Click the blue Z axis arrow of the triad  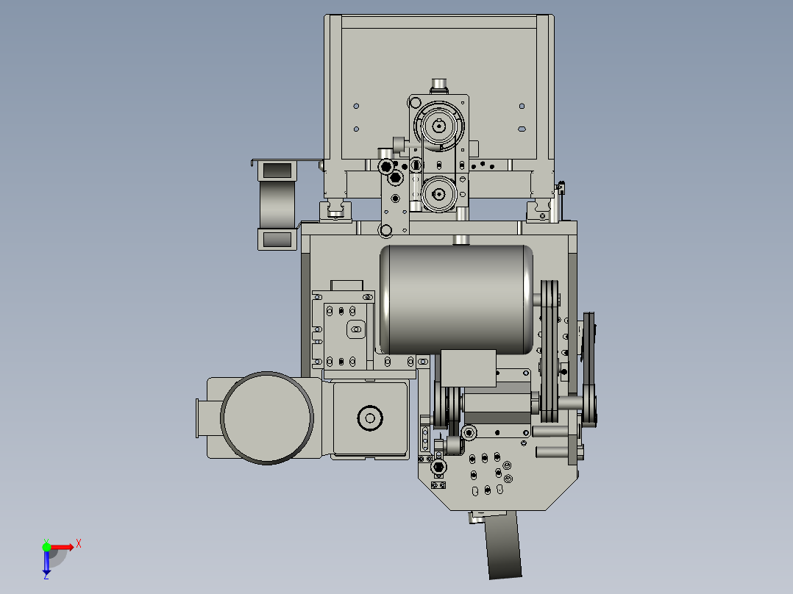[x=46, y=562]
